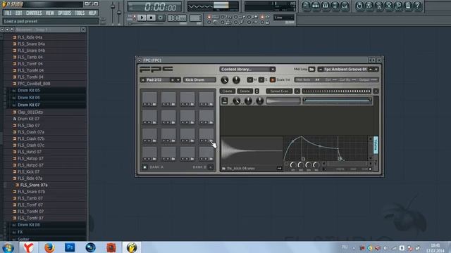Open the OPTIONS menu

tap(64, 13)
